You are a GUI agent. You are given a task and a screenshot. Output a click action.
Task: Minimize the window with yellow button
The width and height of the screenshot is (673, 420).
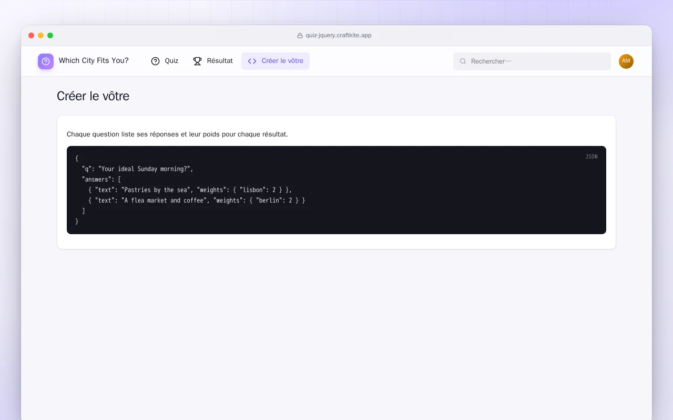(x=41, y=36)
